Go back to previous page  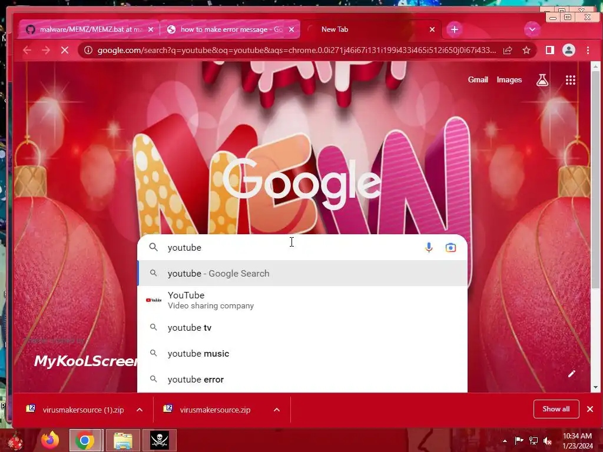(27, 50)
